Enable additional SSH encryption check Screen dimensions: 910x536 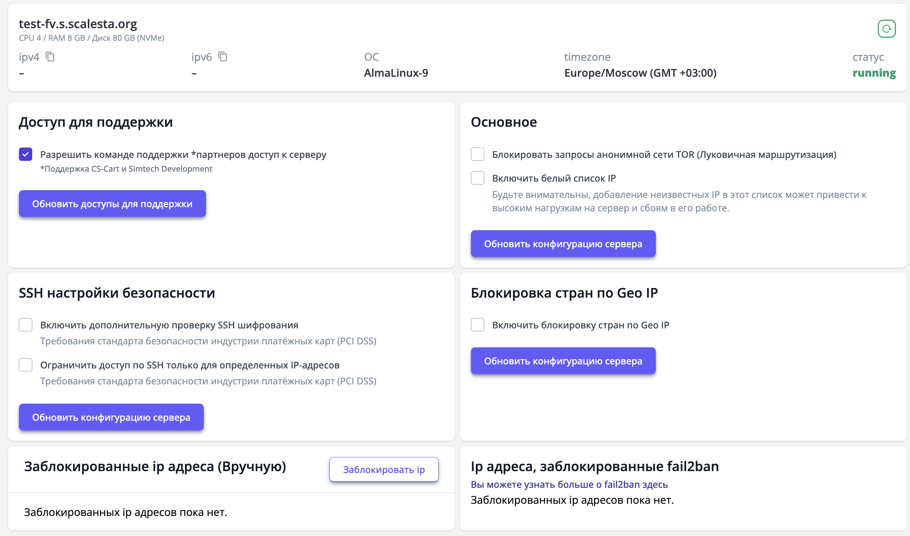[26, 325]
